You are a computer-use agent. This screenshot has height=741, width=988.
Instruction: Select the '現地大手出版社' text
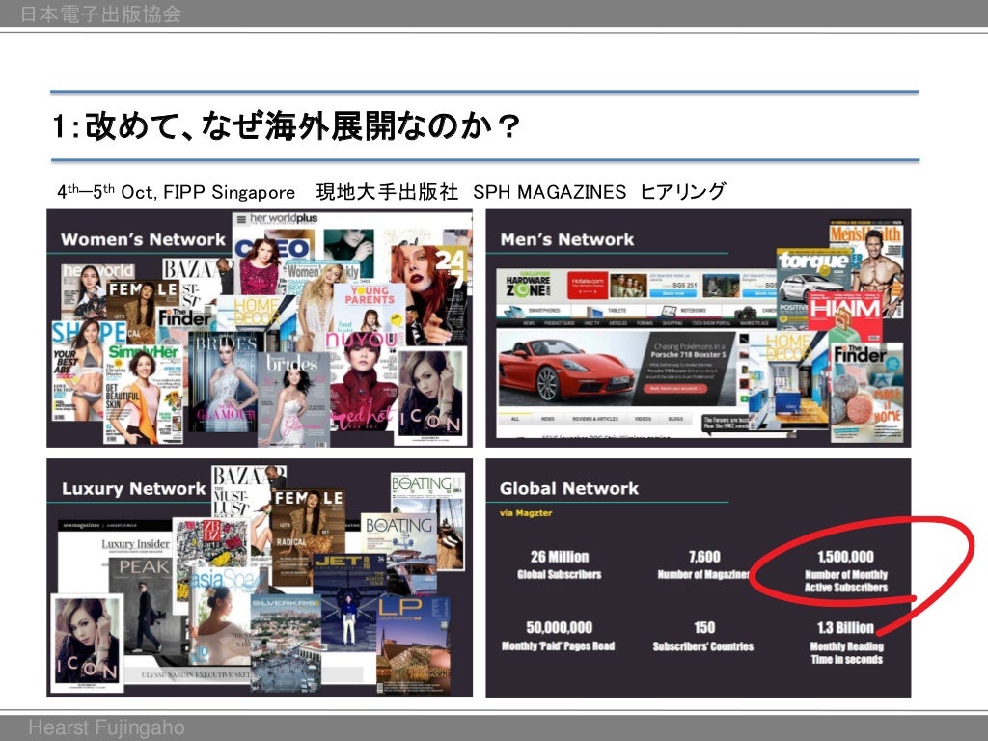(x=387, y=192)
